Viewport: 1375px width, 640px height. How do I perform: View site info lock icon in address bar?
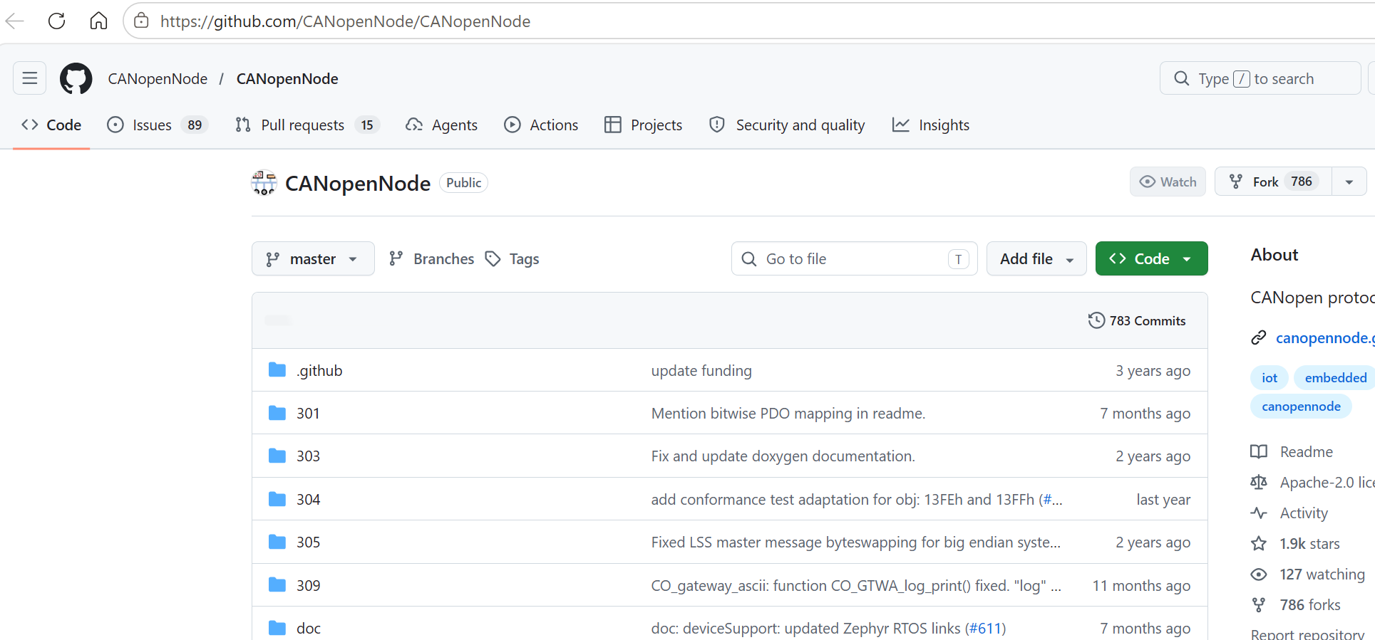click(142, 21)
